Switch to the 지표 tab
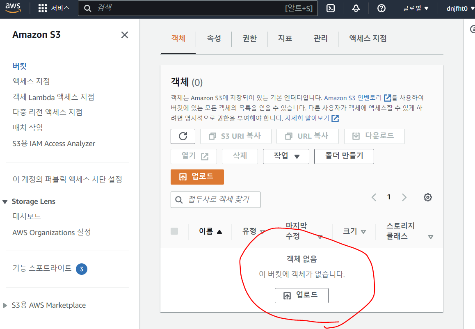Viewport: 475px width, 329px height. tap(285, 39)
